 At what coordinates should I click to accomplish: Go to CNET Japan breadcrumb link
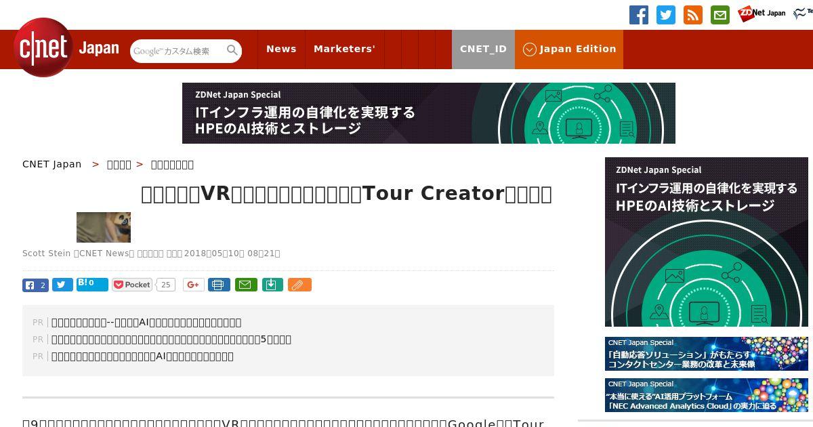pos(52,164)
